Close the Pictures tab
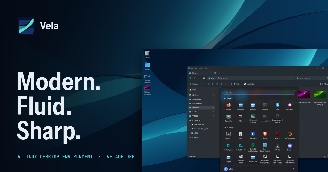 pyautogui.click(x=215, y=73)
